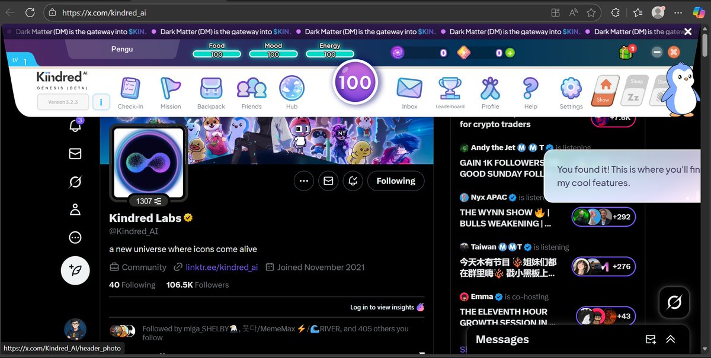The image size is (711, 358).
Task: Open browser profile avatar icon
Action: (658, 12)
